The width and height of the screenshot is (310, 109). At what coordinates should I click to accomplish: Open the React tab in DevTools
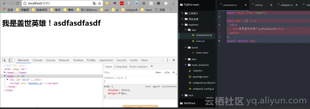click(144, 60)
